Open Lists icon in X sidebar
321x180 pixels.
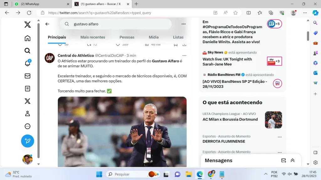(x=28, y=88)
